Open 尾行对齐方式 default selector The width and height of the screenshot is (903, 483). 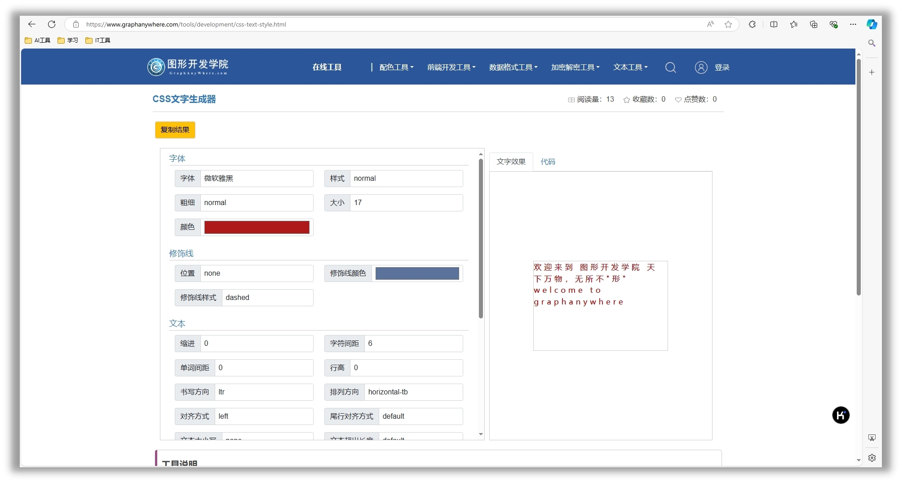point(421,416)
